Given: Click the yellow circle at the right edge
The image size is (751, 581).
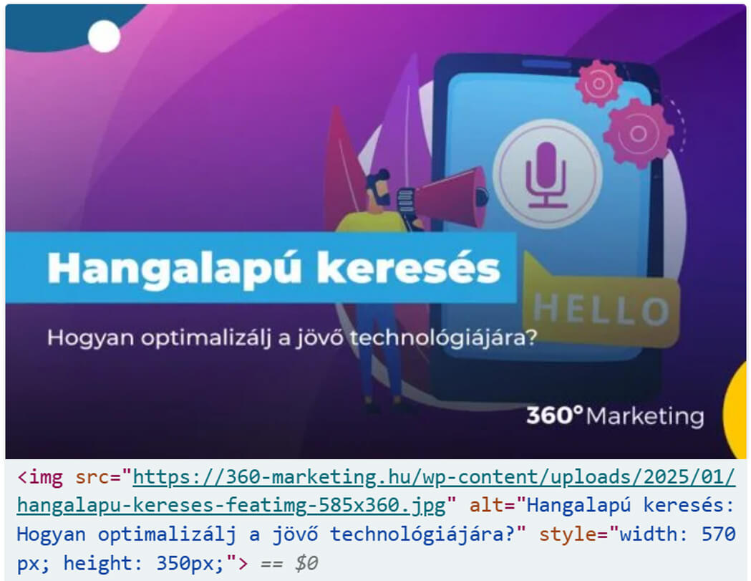Looking at the screenshot, I should (735, 409).
